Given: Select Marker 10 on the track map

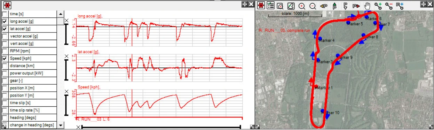Looking at the screenshot, I should tap(322, 111).
